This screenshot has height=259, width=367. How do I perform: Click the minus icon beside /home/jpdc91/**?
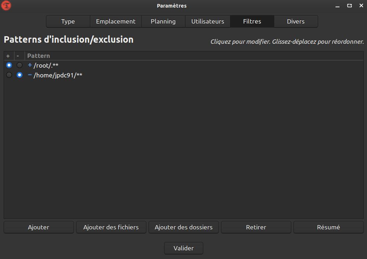point(30,75)
